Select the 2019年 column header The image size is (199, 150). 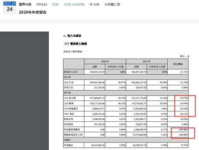click(x=146, y=61)
